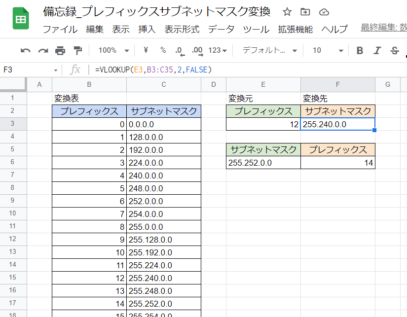Select prefix input cell showing 12 in column E
The image size is (407, 317).
pos(263,124)
